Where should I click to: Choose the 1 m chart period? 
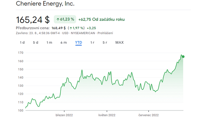point(49,42)
